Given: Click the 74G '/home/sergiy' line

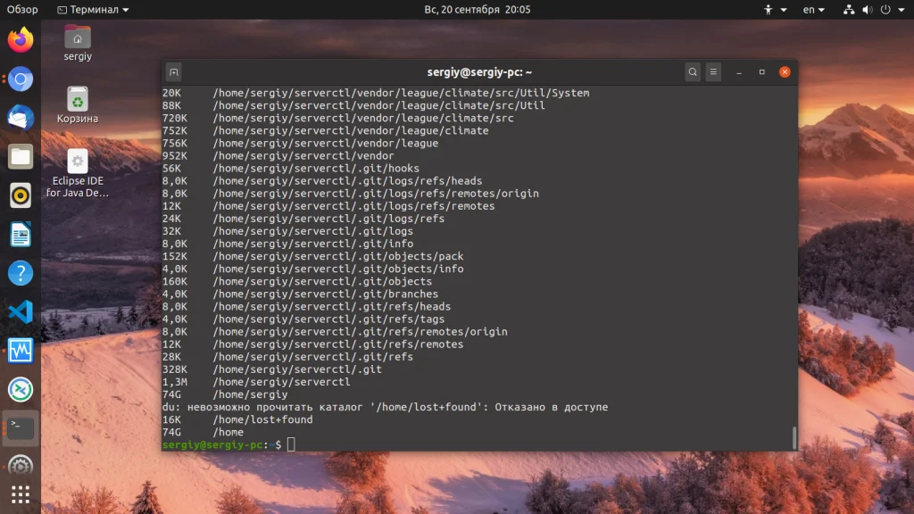Looking at the screenshot, I should pos(225,394).
